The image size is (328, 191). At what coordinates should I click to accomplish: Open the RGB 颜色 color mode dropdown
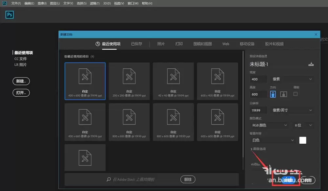point(269,125)
